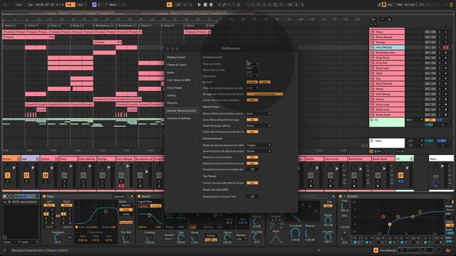The height and width of the screenshot is (256, 456).
Task: Click the Armer exclusive button
Action: tap(252, 82)
